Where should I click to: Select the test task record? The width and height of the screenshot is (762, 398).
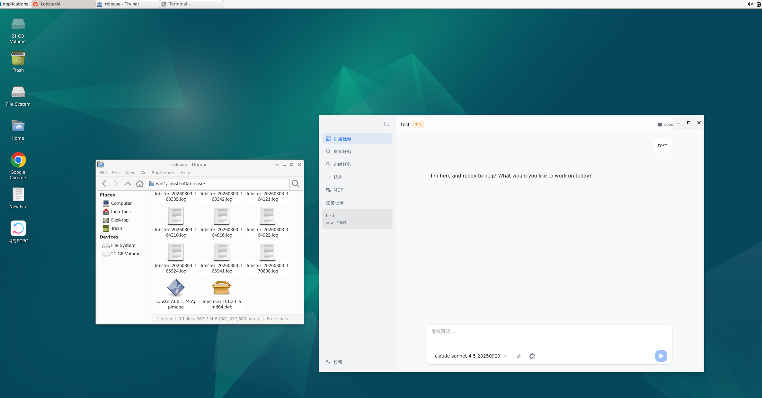click(357, 219)
